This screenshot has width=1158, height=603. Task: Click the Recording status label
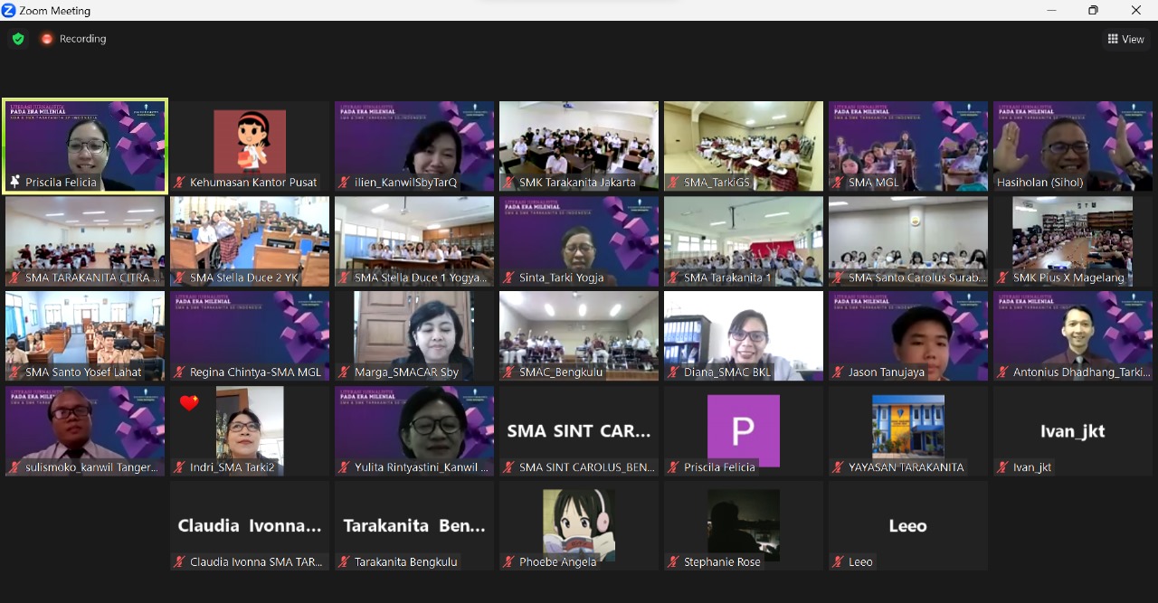(82, 39)
